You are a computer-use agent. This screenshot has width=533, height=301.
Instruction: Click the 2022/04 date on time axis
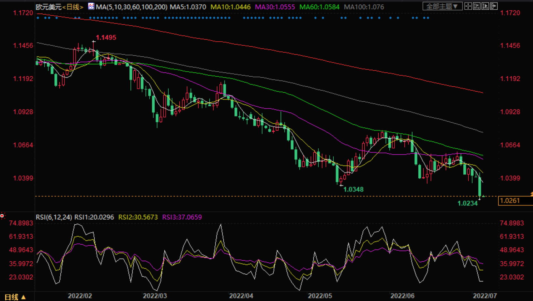tap(241, 296)
